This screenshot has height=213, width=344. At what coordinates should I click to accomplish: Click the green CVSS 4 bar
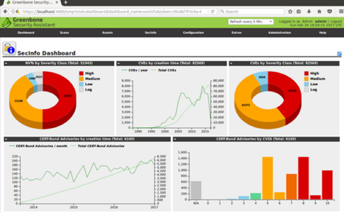tap(256, 196)
